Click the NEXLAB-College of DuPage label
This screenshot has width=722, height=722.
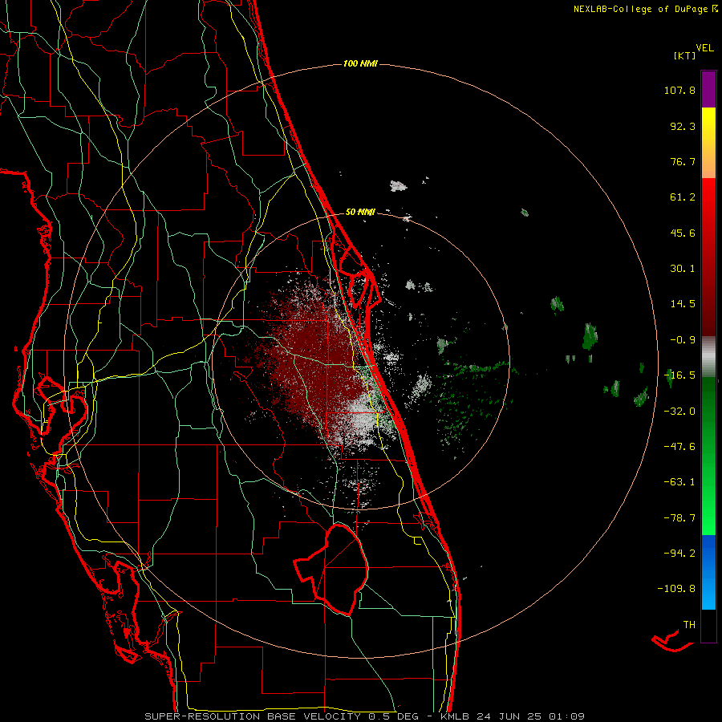pyautogui.click(x=641, y=9)
